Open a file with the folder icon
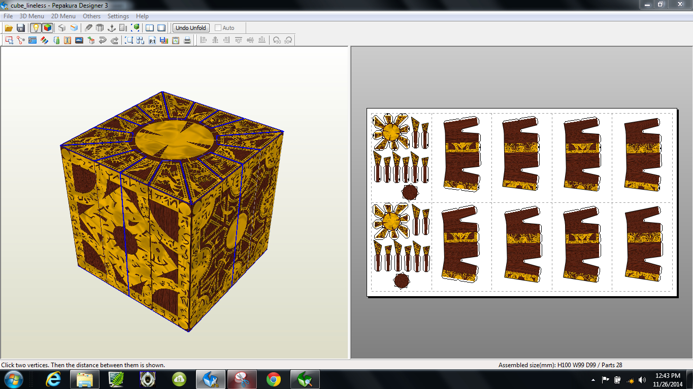The width and height of the screenshot is (693, 389). pyautogui.click(x=9, y=28)
